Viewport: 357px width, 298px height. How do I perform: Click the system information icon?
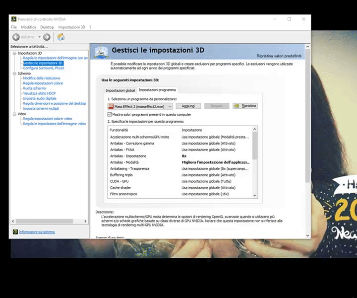coord(15,232)
